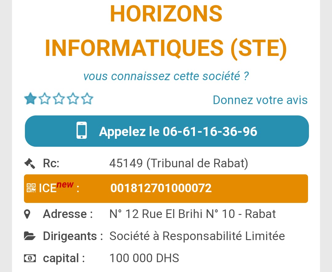
Task: Open the Donnez votre avis link
Action: tap(260, 100)
